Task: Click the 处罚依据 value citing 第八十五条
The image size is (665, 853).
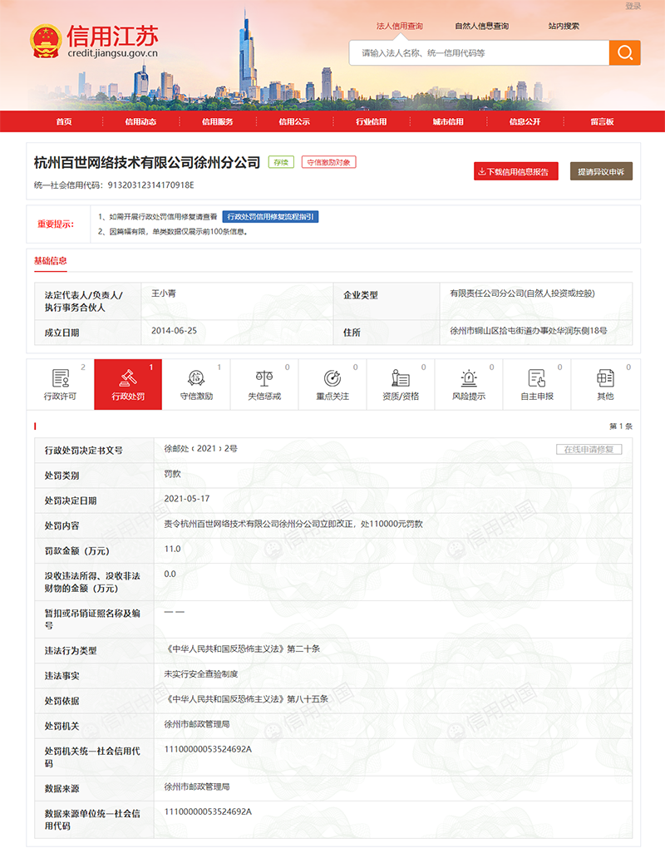Action: pos(246,699)
